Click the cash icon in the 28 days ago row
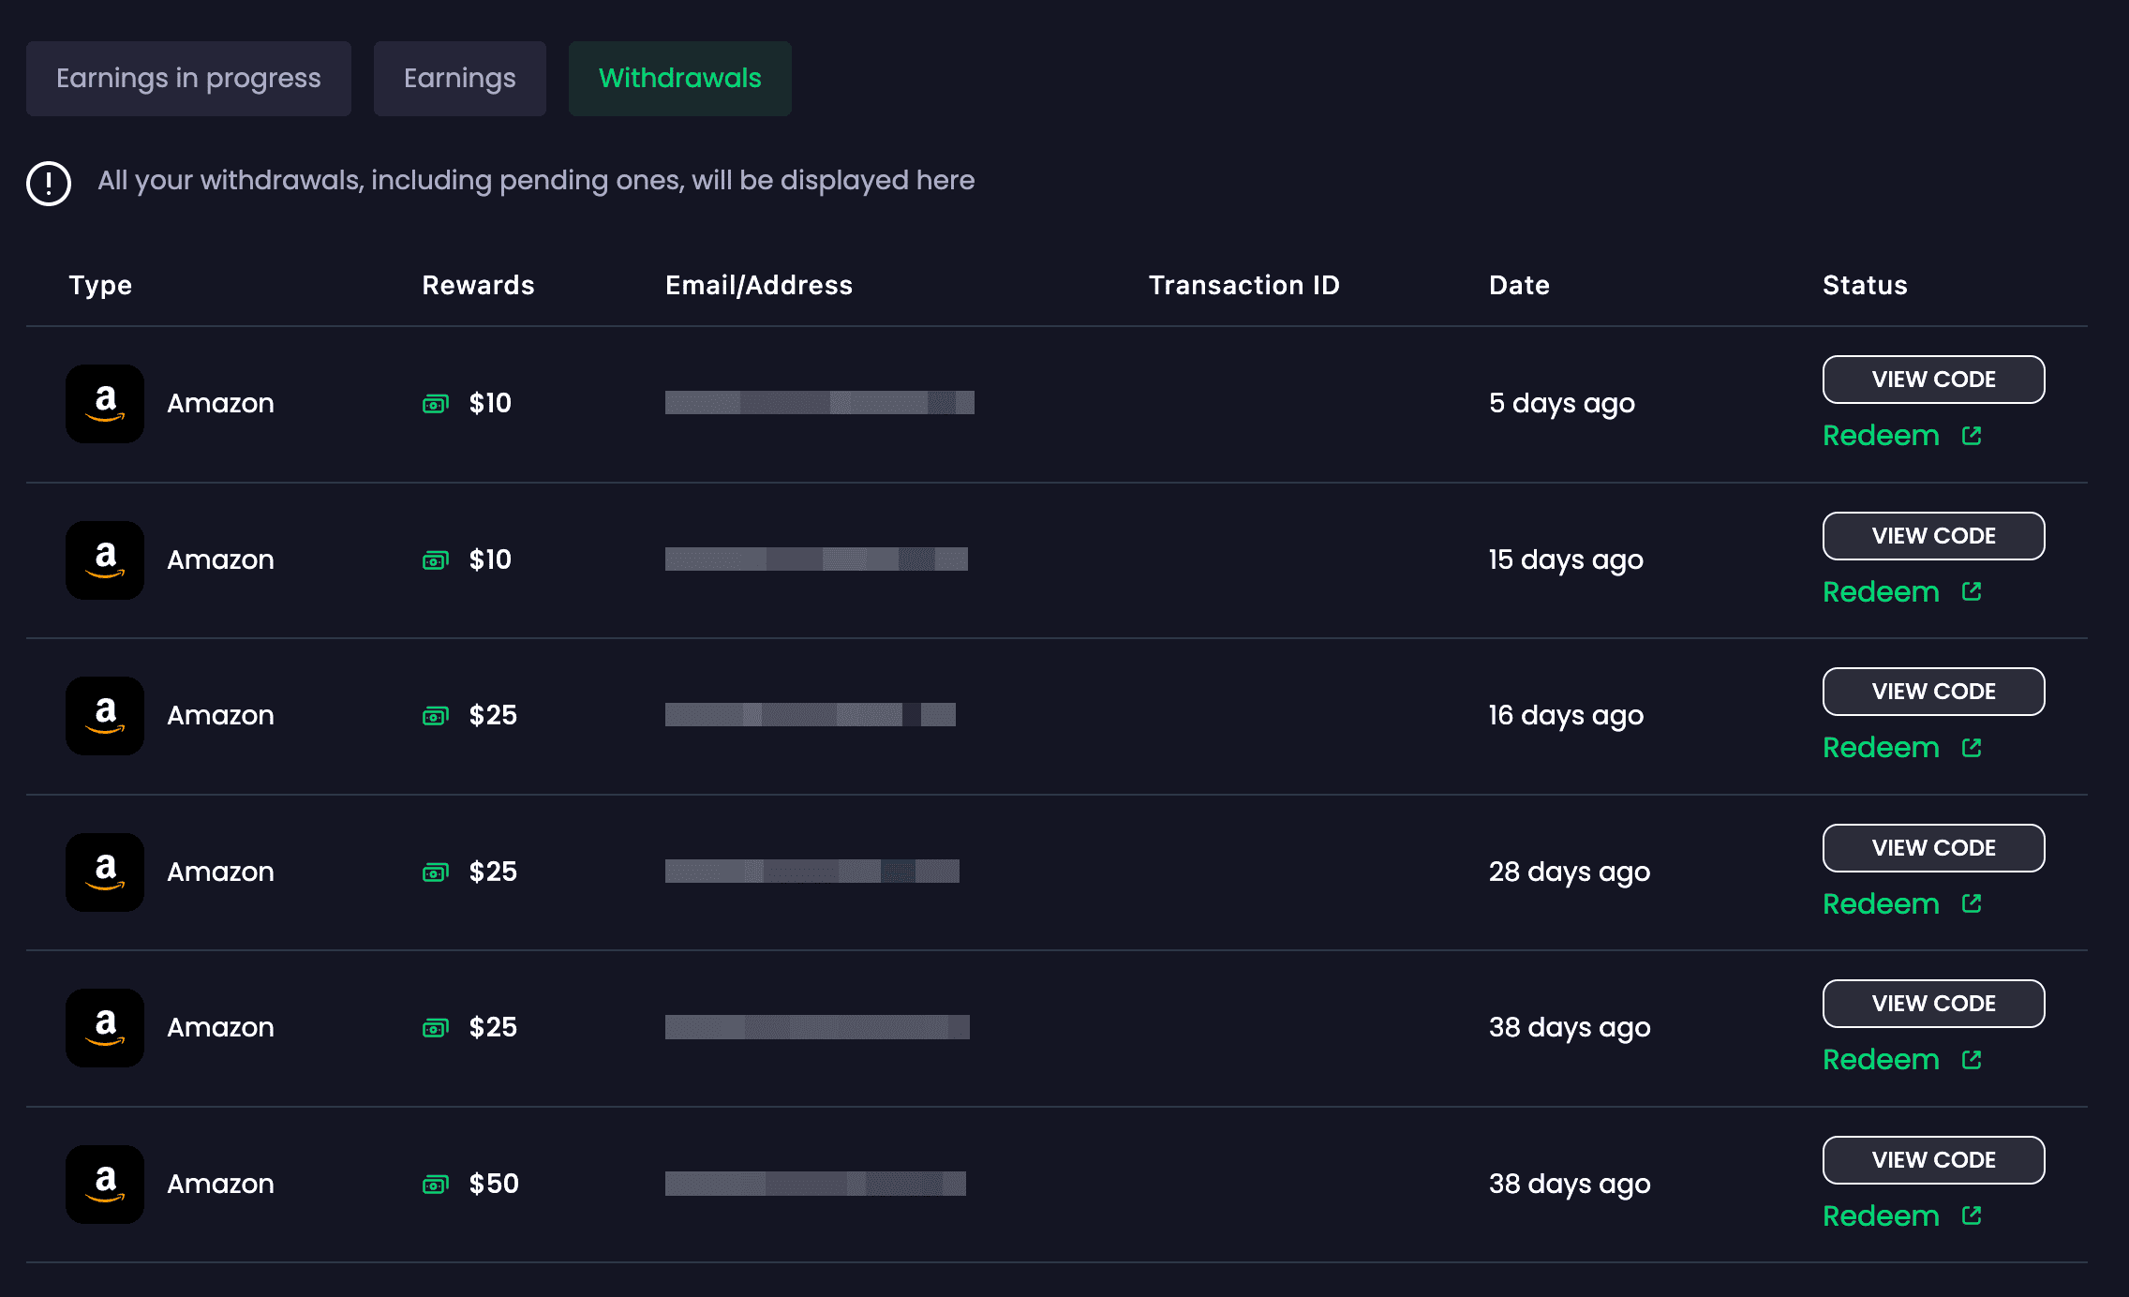The width and height of the screenshot is (2129, 1297). (436, 872)
